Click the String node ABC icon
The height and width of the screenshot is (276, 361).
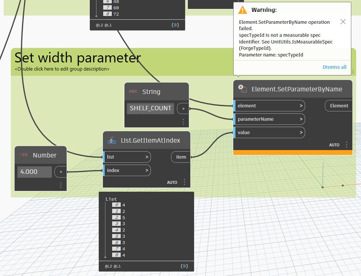pyautogui.click(x=133, y=91)
